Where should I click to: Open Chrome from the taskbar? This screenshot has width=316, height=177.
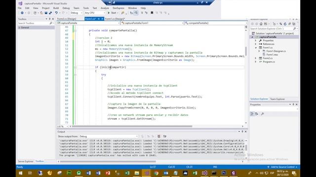tap(156, 173)
